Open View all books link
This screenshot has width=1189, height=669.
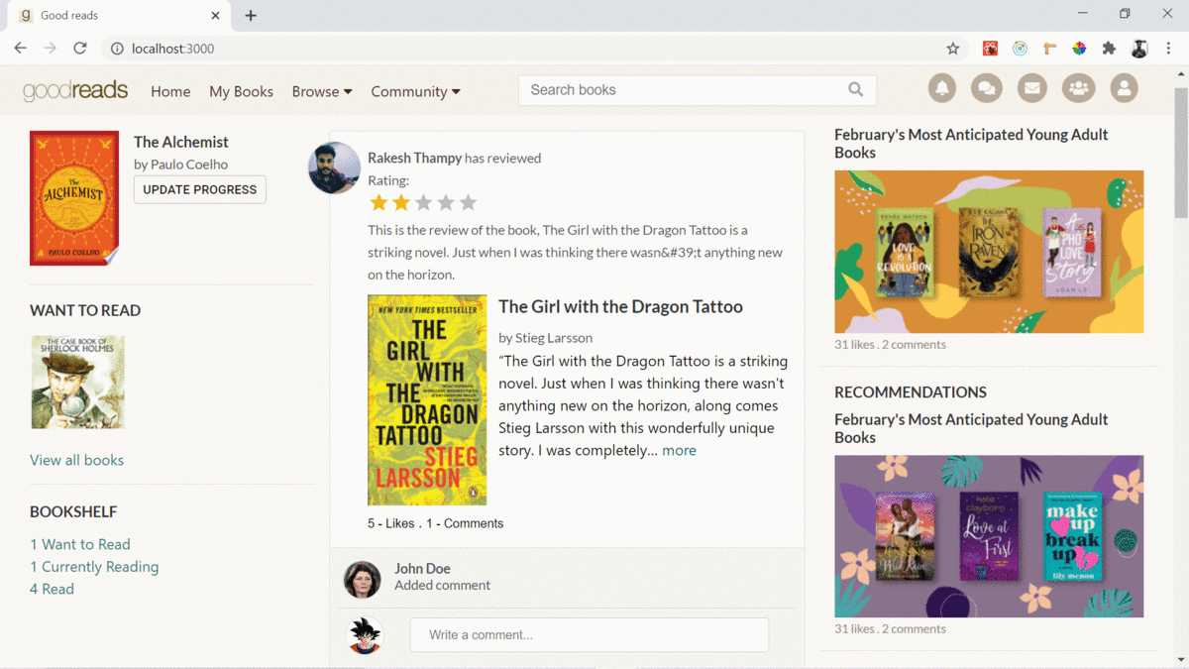(76, 460)
